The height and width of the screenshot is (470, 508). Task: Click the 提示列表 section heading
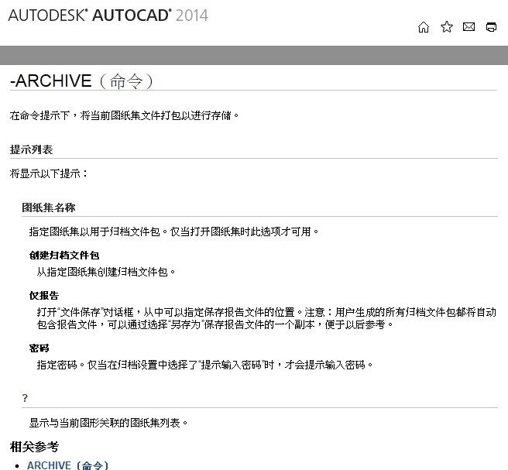[31, 149]
